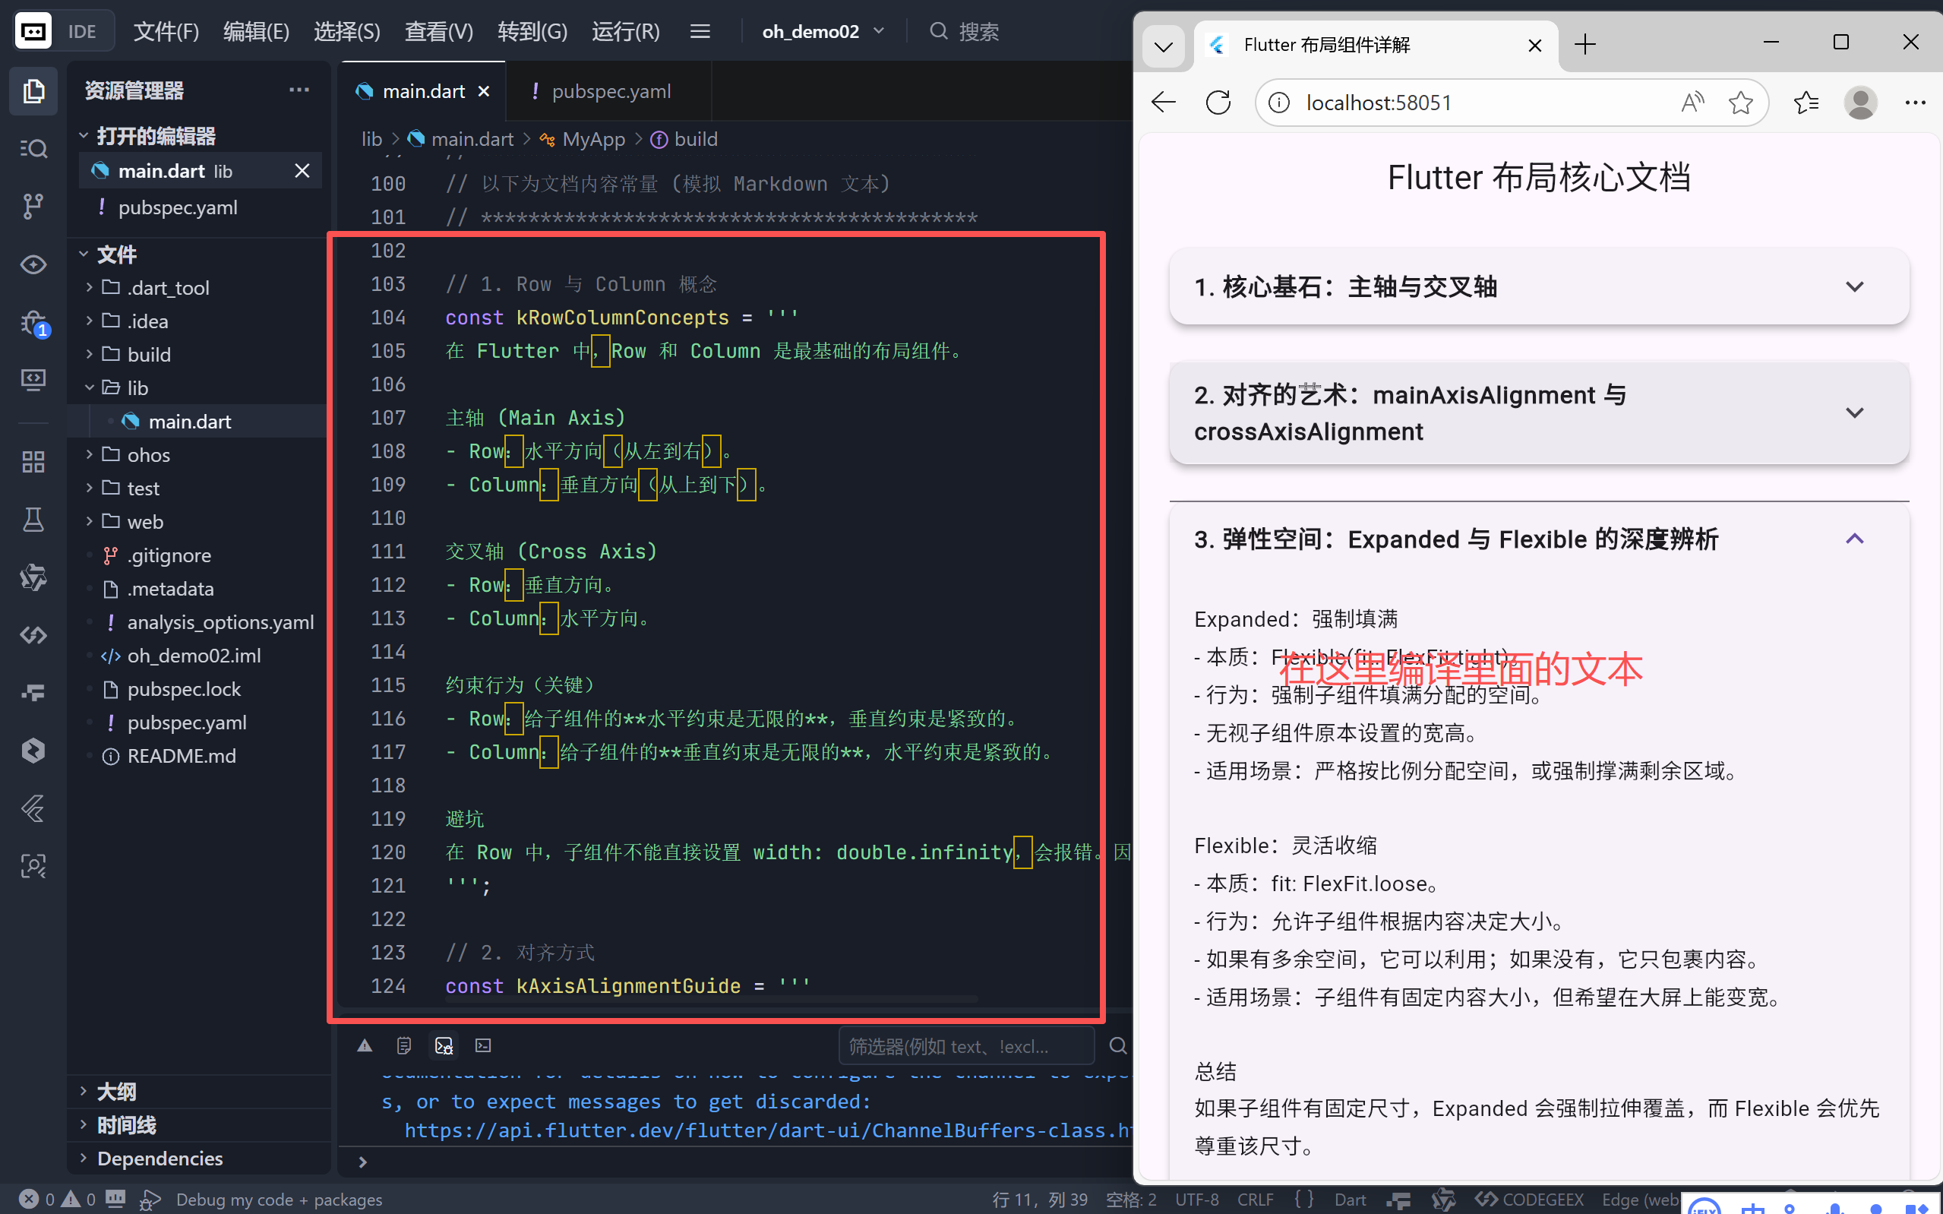Refresh the Flutter 布局组件详解 page

pos(1218,102)
